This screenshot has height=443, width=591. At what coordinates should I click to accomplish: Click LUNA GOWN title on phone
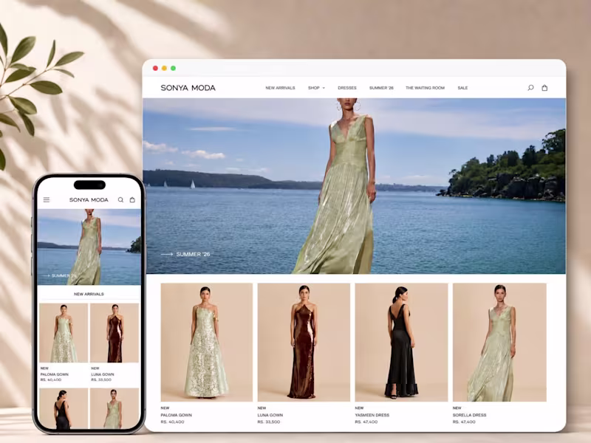click(x=103, y=374)
